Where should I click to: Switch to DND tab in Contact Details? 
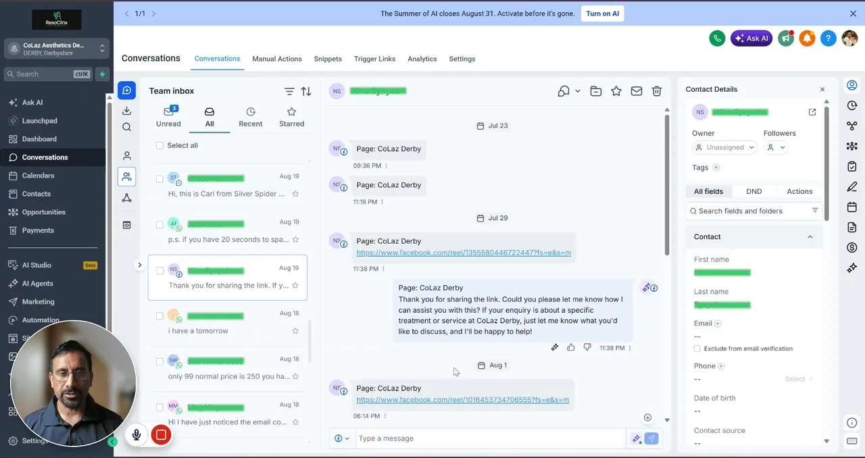753,191
